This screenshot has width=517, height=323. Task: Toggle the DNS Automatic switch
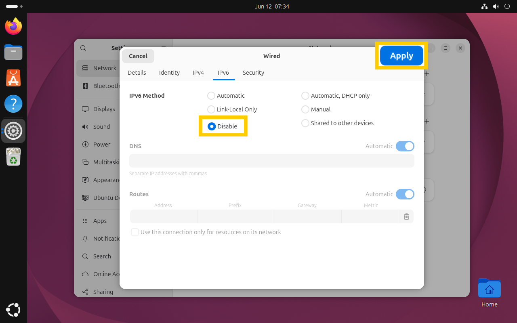coord(405,146)
